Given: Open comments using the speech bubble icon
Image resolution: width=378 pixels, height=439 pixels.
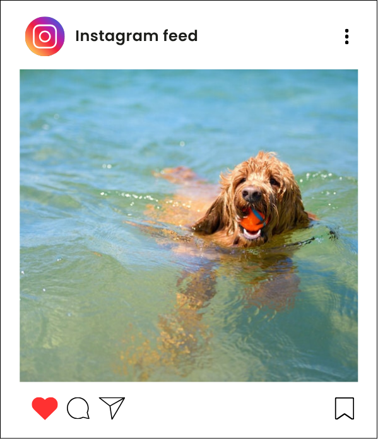Looking at the screenshot, I should [78, 408].
